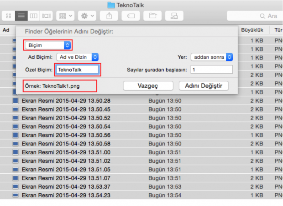Image resolution: width=283 pixels, height=206 pixels.
Task: Click the Vazgeç button
Action: (148, 86)
